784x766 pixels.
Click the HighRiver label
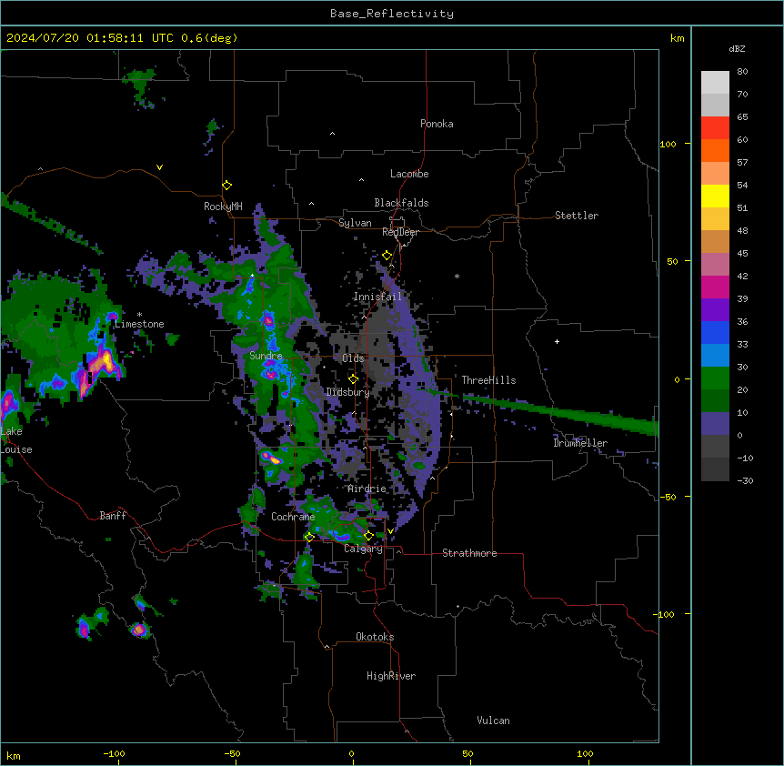point(391,676)
